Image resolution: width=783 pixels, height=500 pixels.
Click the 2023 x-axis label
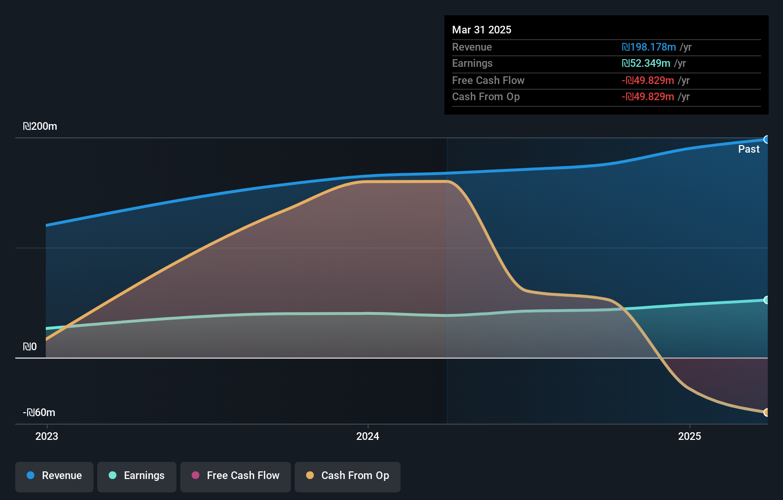point(47,436)
